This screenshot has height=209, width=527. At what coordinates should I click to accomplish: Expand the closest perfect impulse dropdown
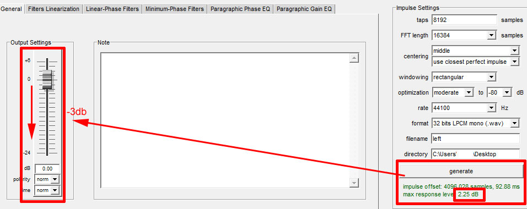click(x=475, y=62)
